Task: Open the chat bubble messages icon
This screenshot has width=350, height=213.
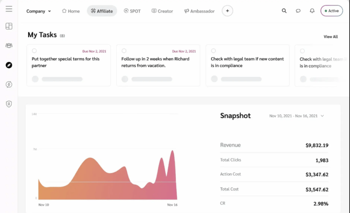Action: tap(298, 11)
